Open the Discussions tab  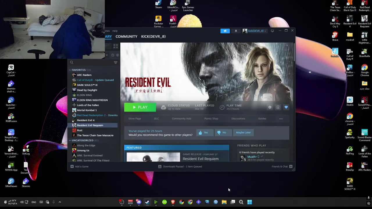pyautogui.click(x=238, y=119)
